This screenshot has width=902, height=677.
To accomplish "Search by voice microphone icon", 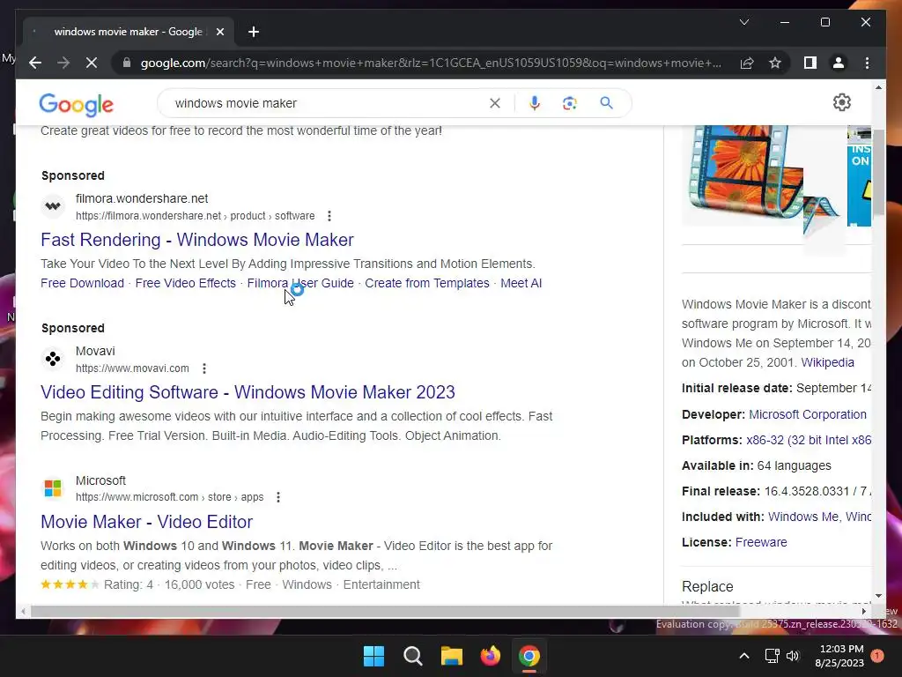I will [x=535, y=103].
